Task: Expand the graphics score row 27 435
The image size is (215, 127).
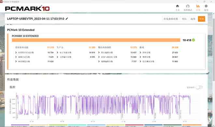Action: click(159, 53)
